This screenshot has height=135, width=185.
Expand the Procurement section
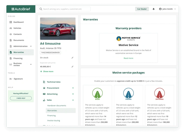(x=73, y=88)
